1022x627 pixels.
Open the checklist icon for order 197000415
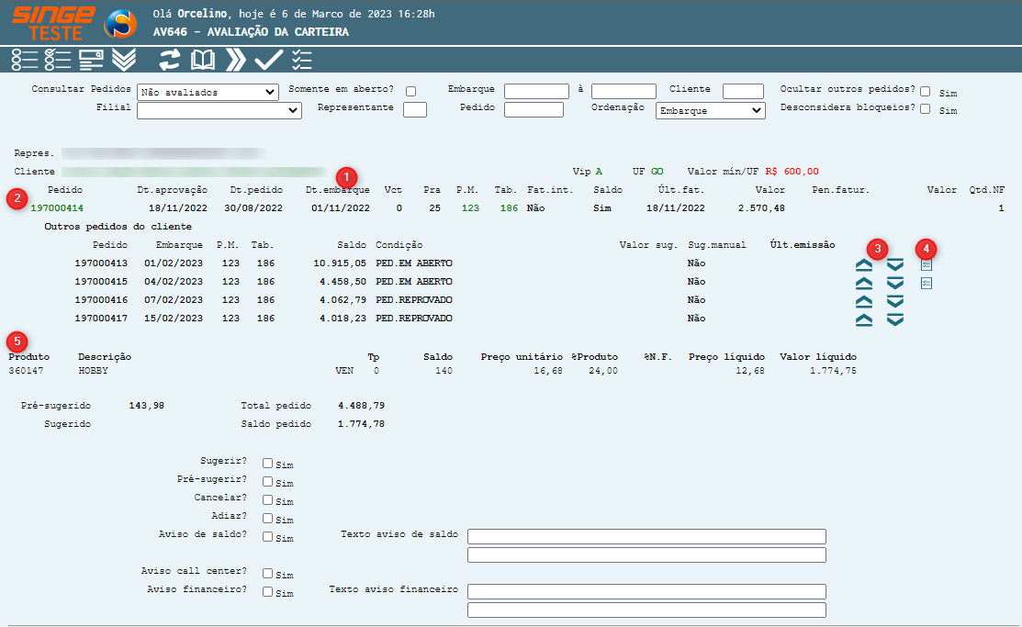point(926,283)
